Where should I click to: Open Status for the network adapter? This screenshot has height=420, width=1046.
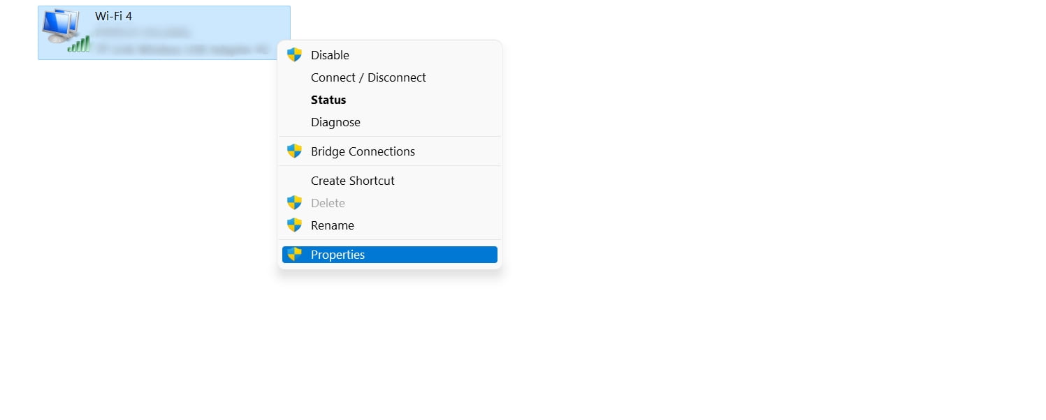coord(328,100)
